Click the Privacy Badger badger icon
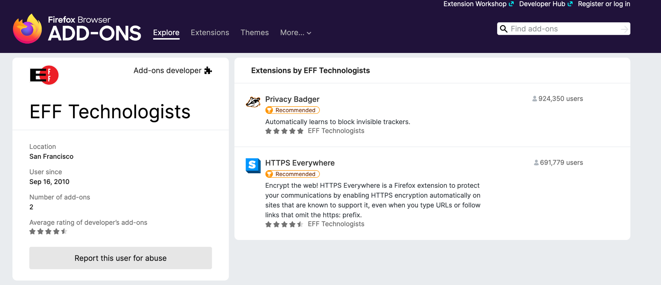 tap(253, 102)
